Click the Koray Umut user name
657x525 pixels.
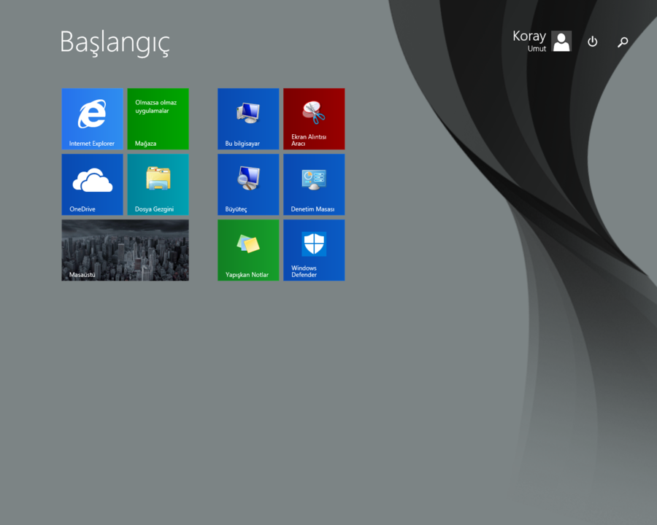pos(529,41)
